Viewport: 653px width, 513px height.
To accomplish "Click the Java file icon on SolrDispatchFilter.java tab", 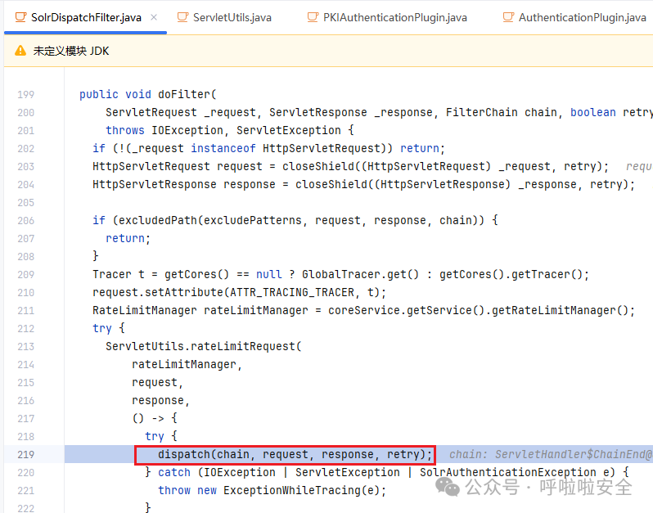I will [x=20, y=17].
